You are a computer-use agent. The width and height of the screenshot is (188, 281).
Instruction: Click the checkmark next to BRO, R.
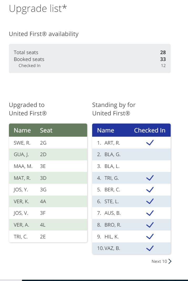click(x=150, y=225)
